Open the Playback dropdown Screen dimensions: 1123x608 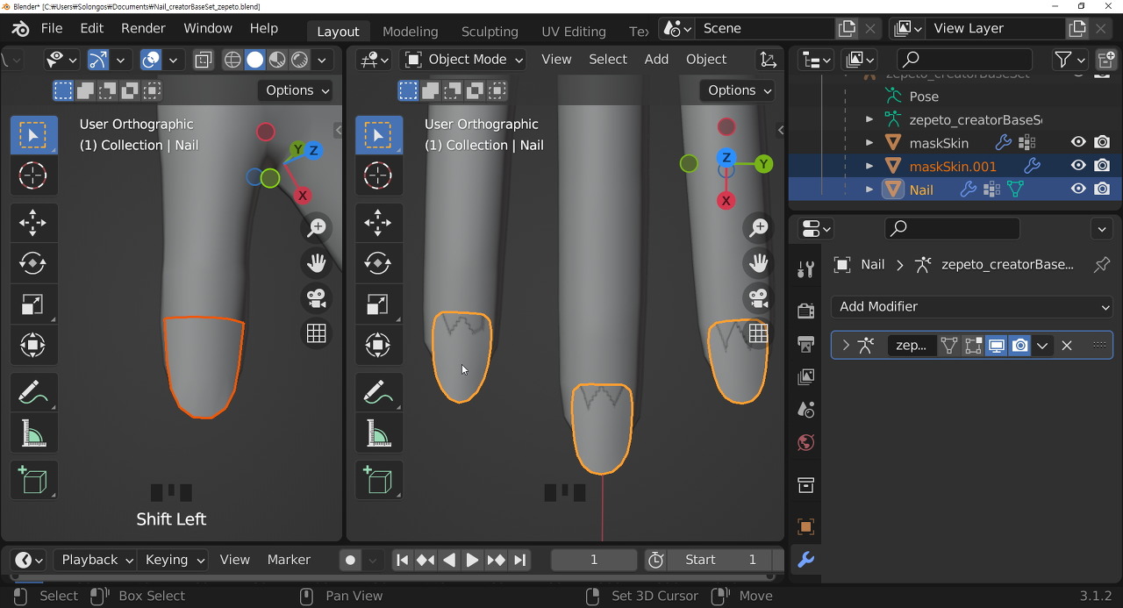coord(95,560)
